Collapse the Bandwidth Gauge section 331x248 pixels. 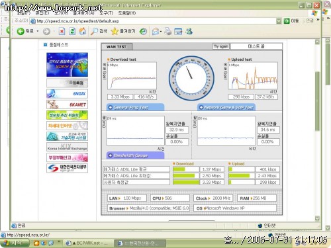pyautogui.click(x=110, y=155)
